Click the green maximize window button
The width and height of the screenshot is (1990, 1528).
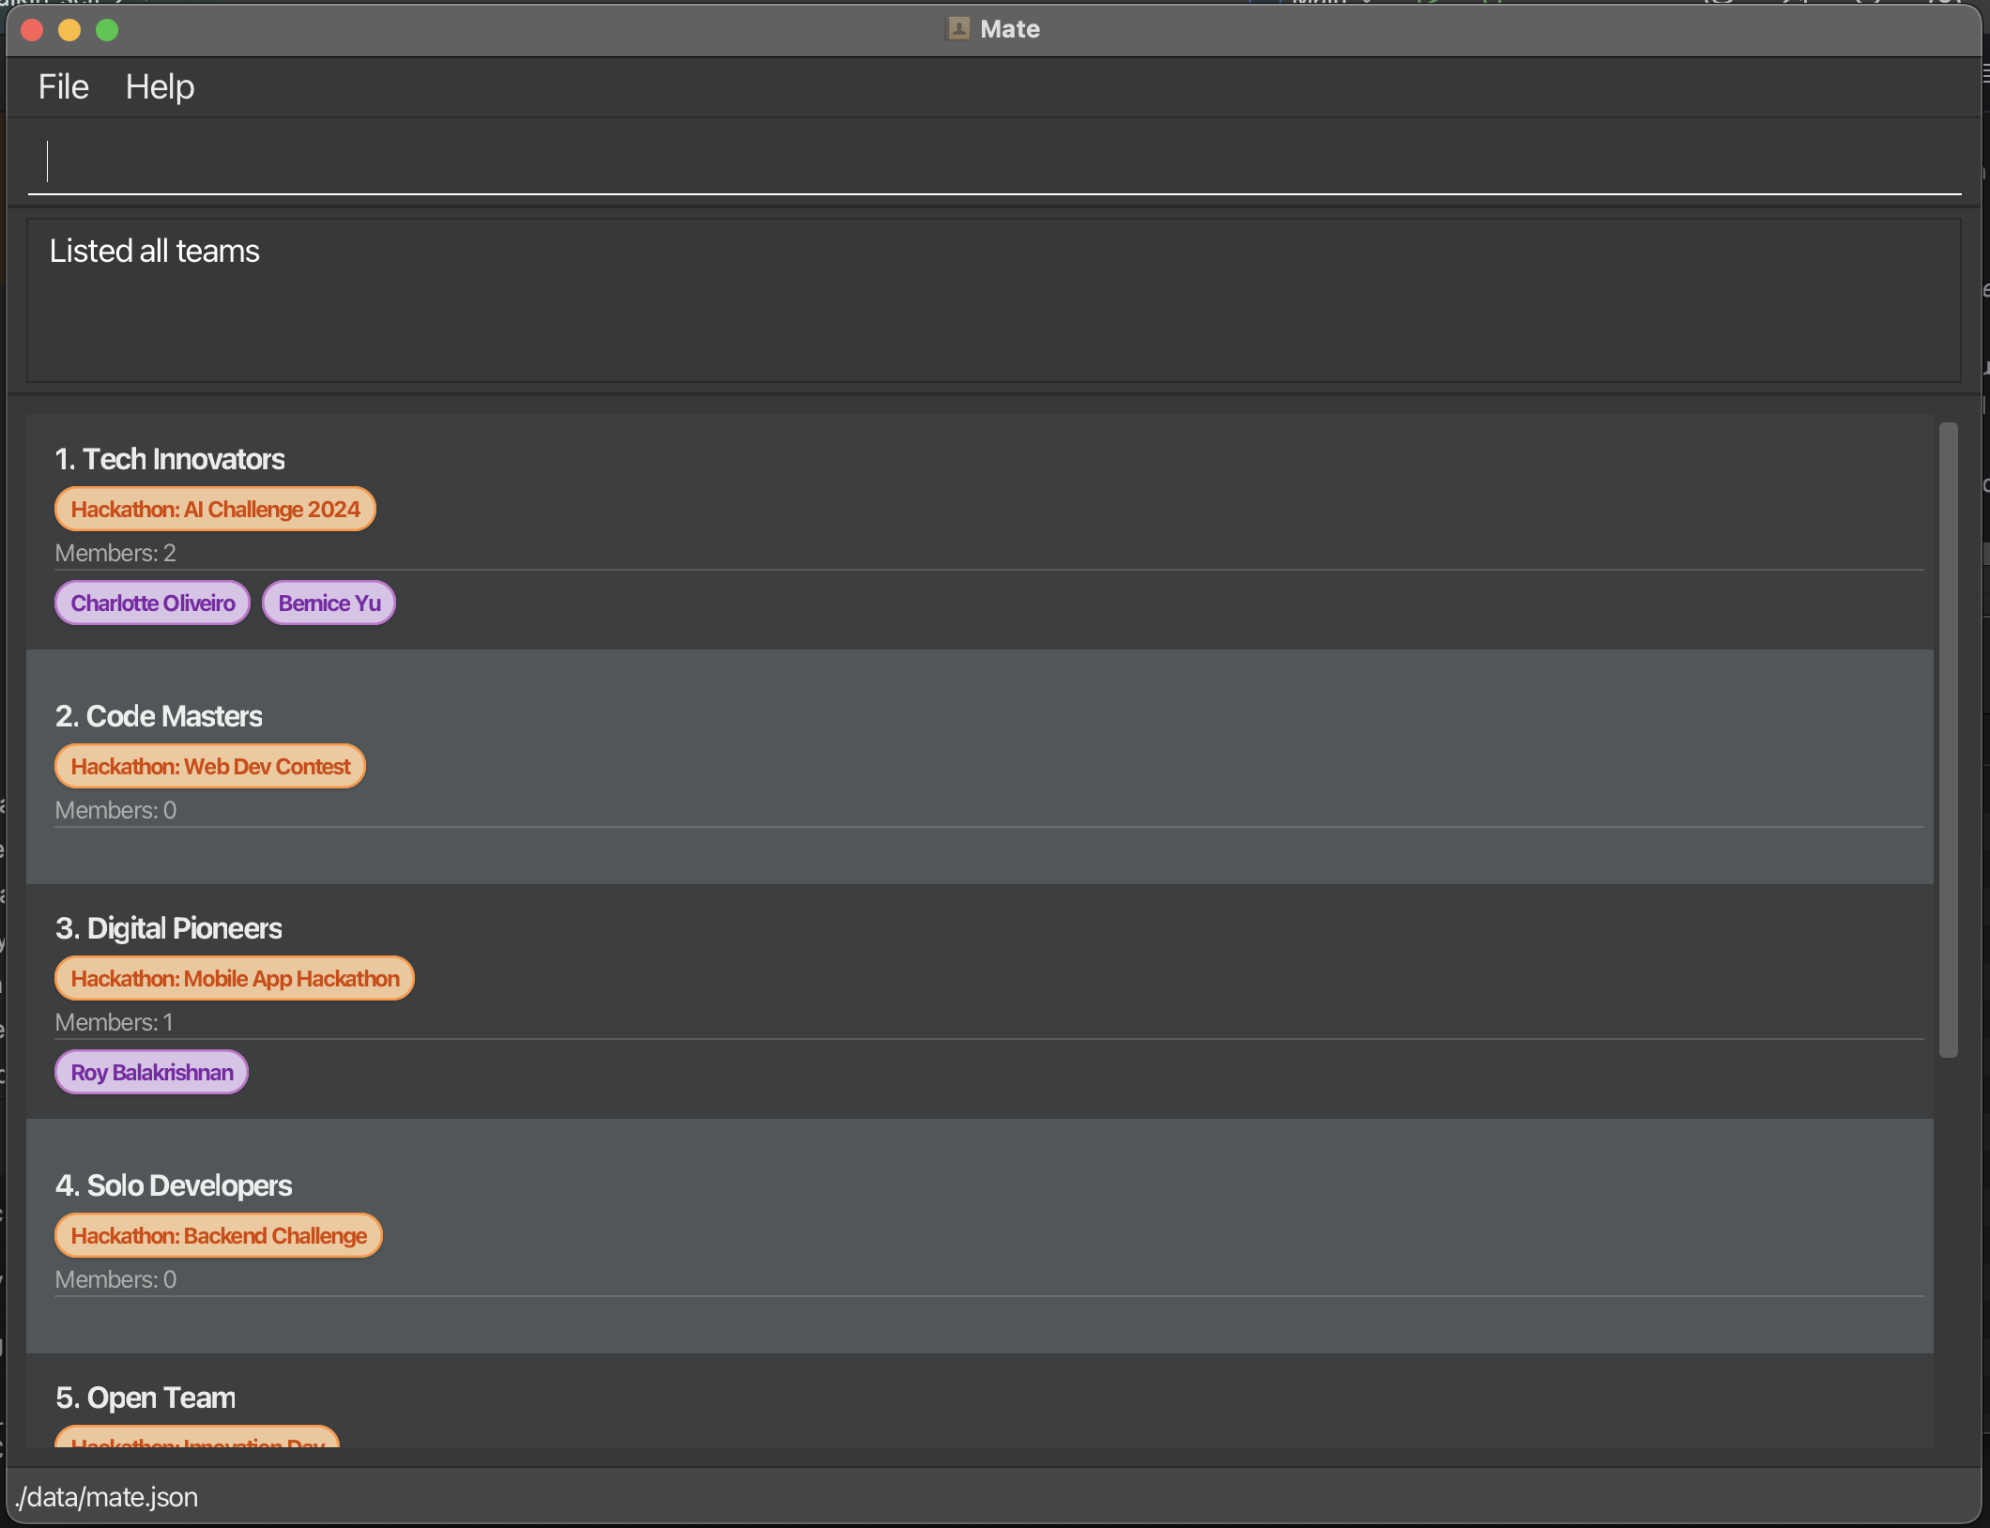pyautogui.click(x=107, y=30)
